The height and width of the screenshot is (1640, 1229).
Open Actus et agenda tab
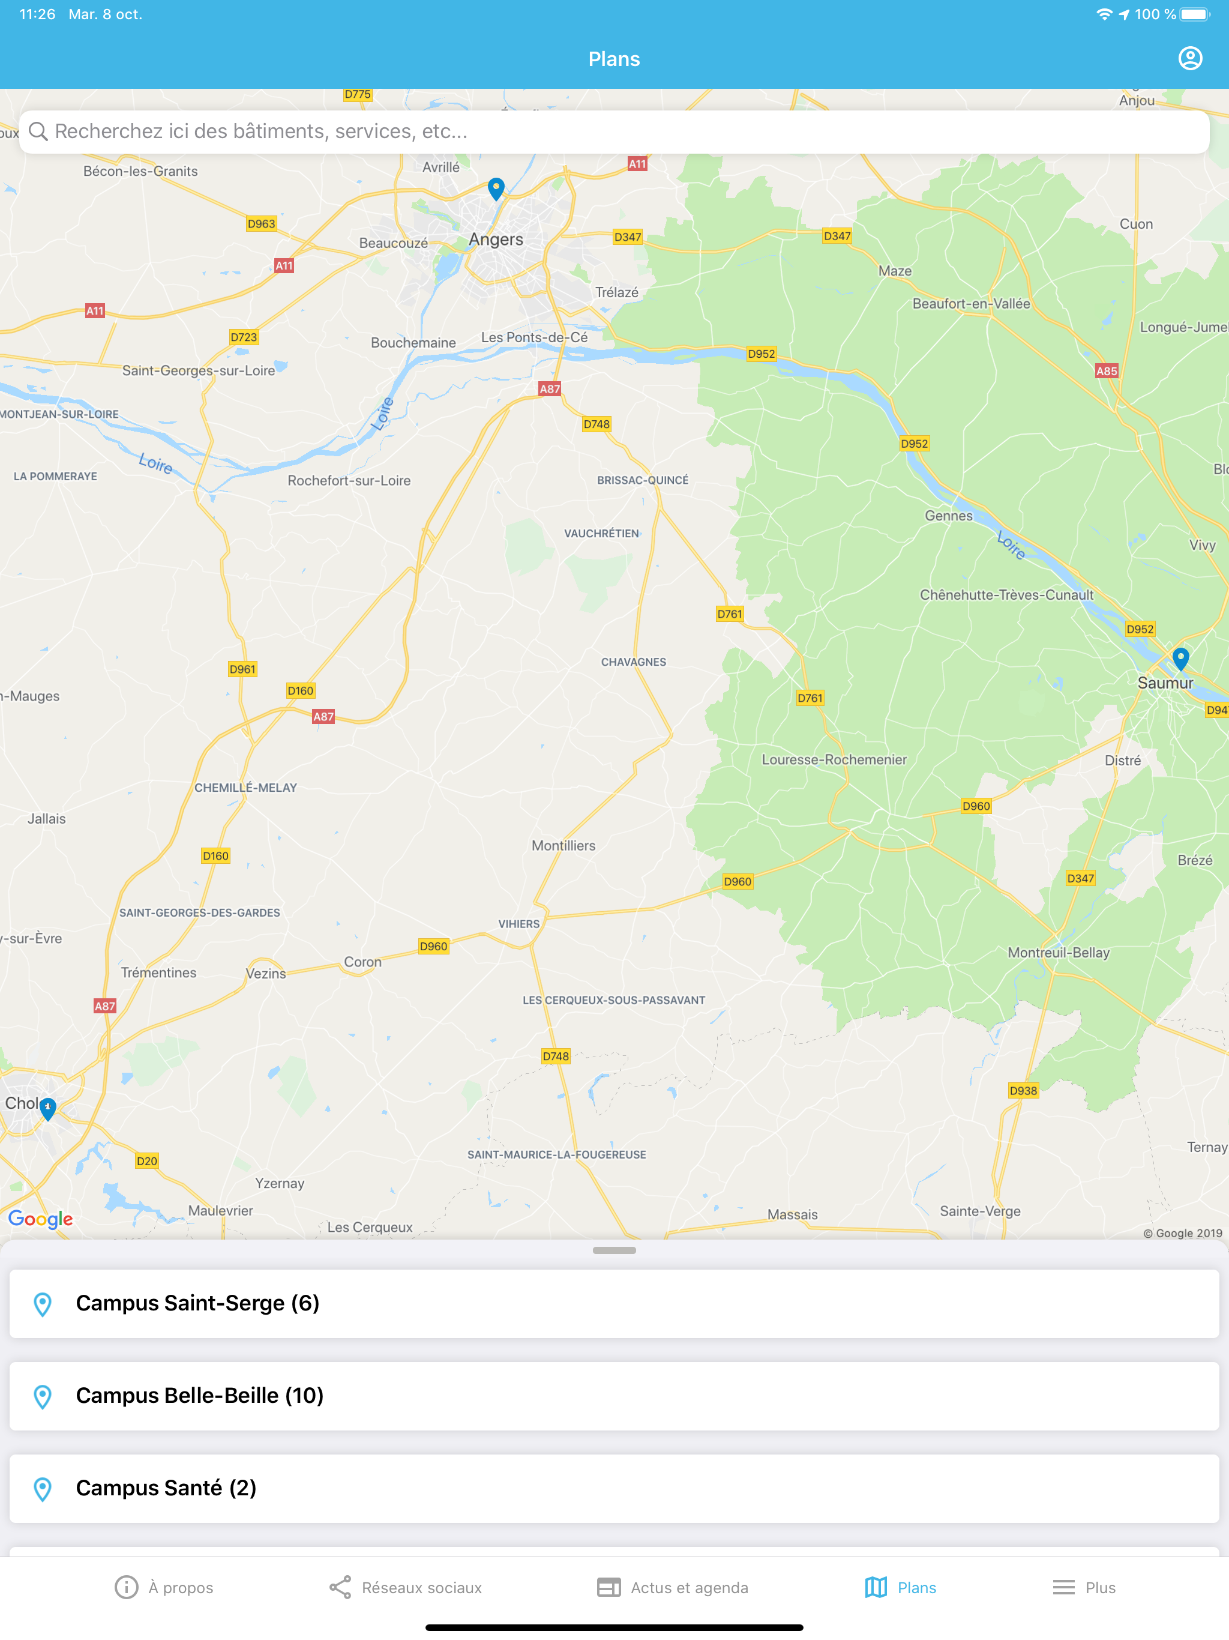(x=672, y=1587)
